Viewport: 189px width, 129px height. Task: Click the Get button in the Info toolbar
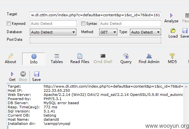[12, 76]
